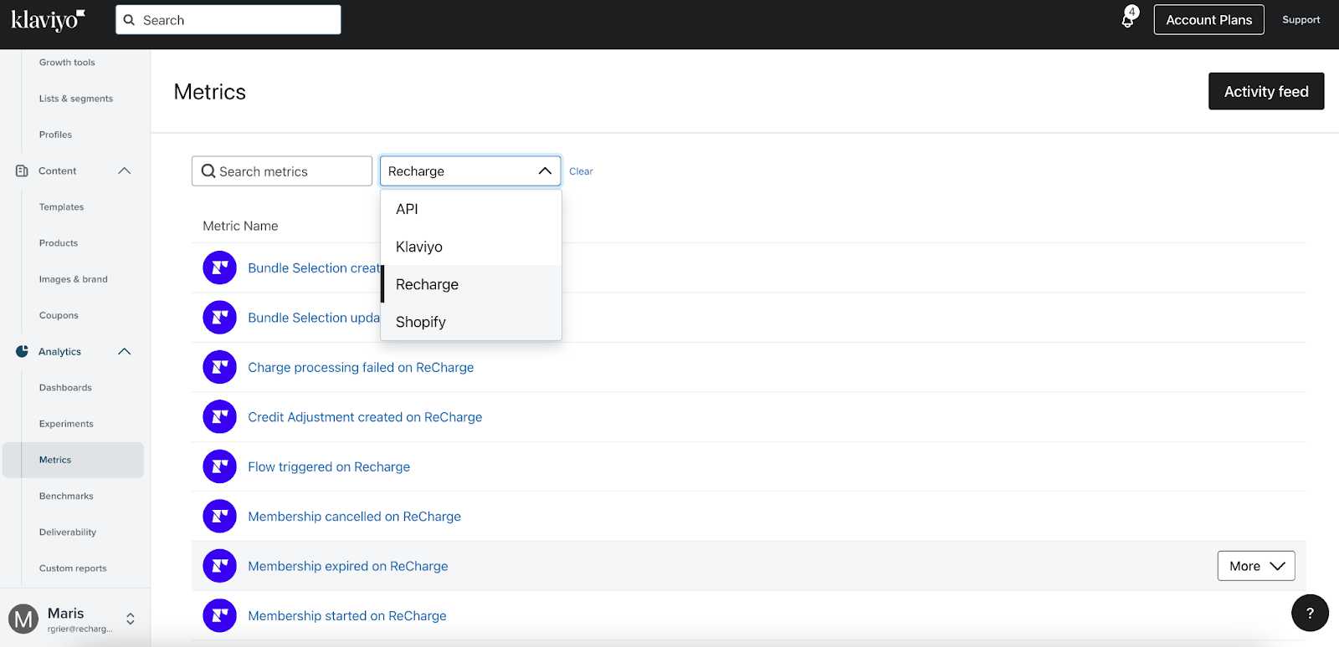The width and height of the screenshot is (1339, 647).
Task: Collapse the Analytics sidebar section
Action: [x=125, y=351]
